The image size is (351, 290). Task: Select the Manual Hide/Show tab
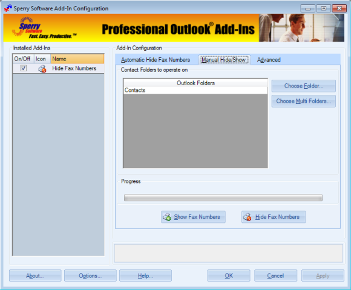(225, 60)
